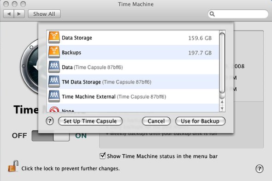Select Data (Time Capsule 87bff6) row
The height and width of the screenshot is (181, 272).
click(x=133, y=67)
